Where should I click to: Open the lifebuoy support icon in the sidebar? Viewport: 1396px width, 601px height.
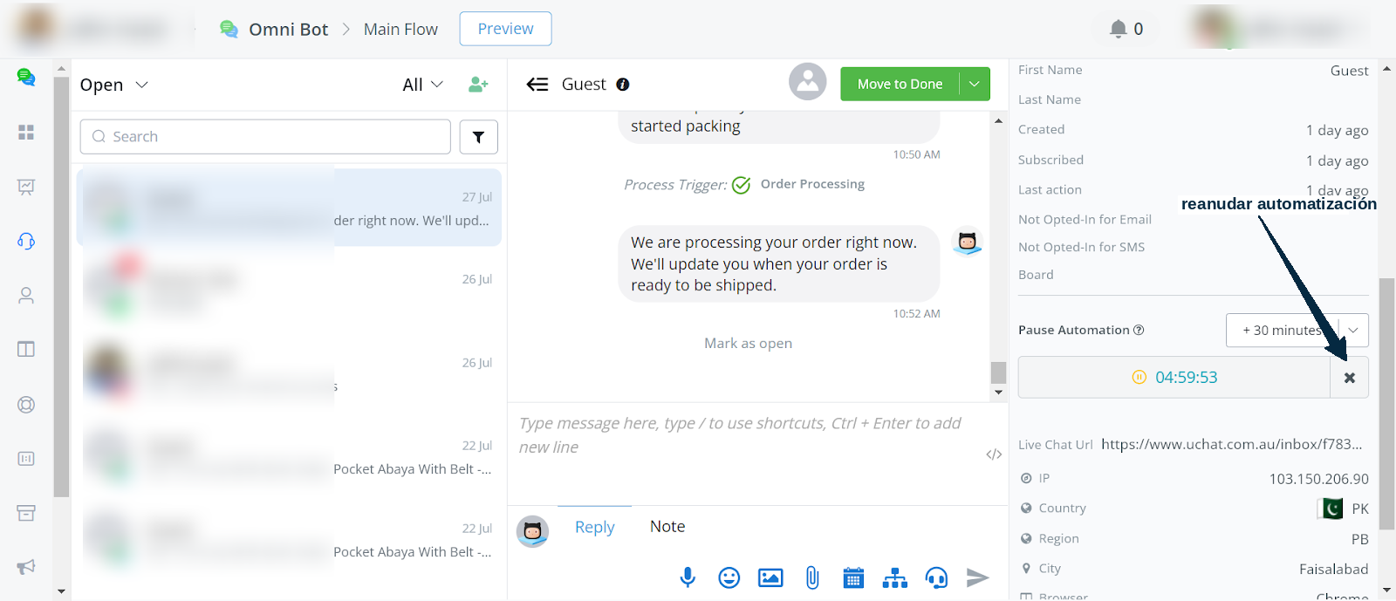pos(26,405)
